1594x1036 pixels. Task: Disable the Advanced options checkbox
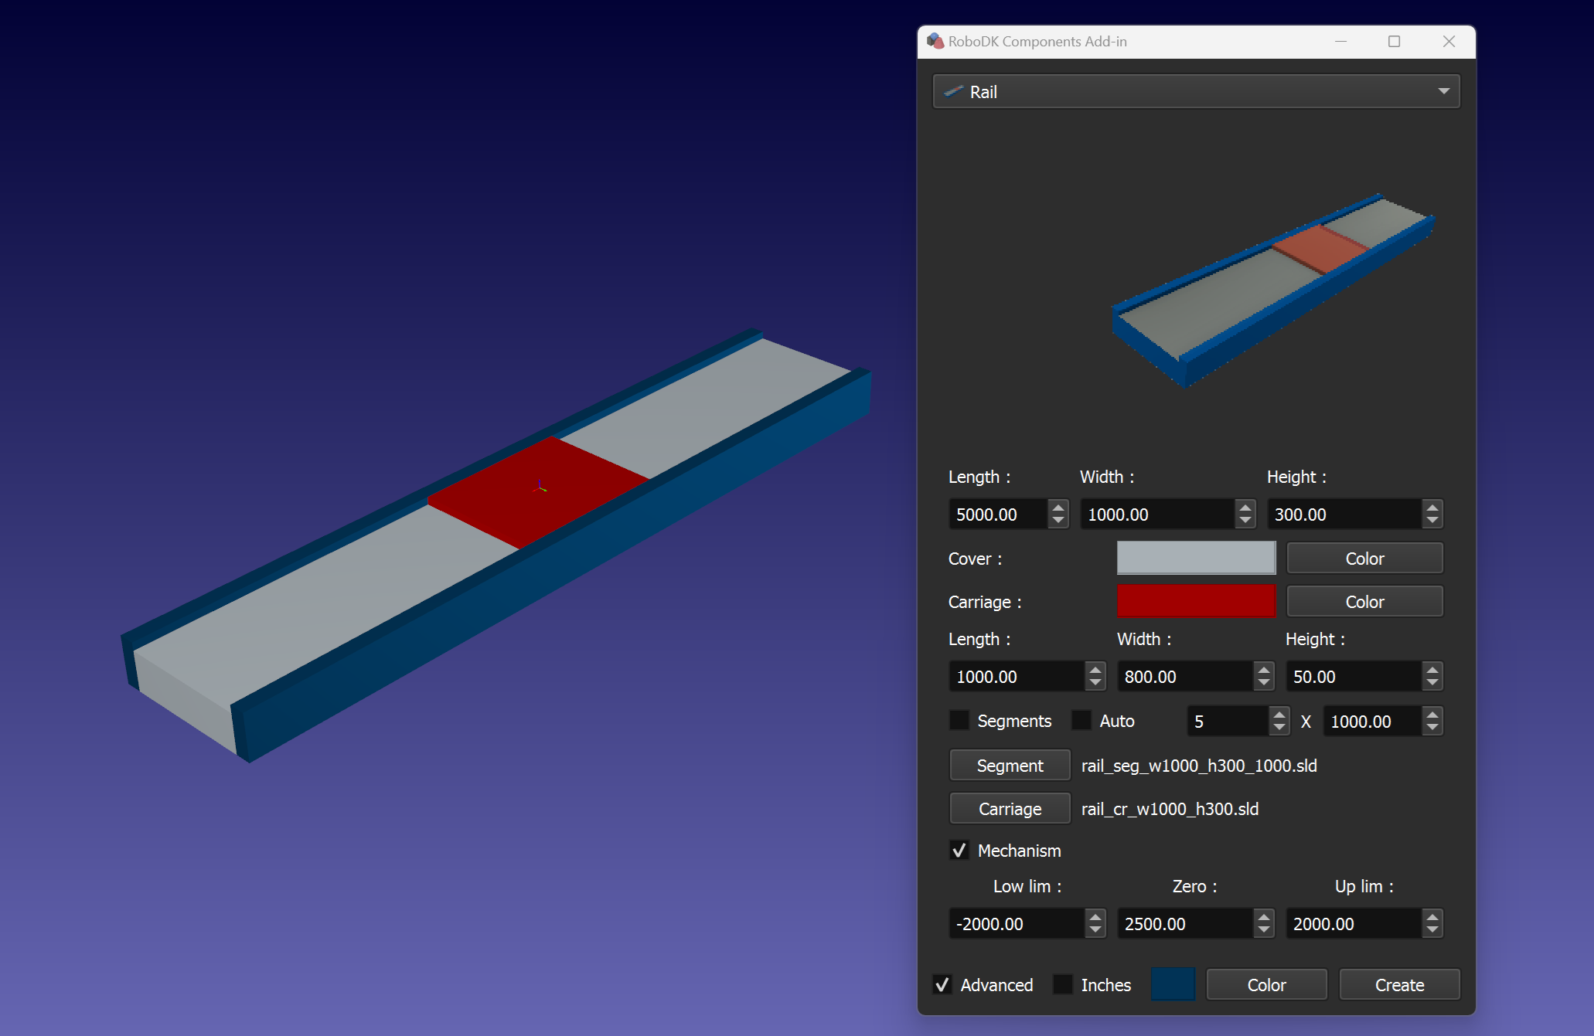[942, 985]
